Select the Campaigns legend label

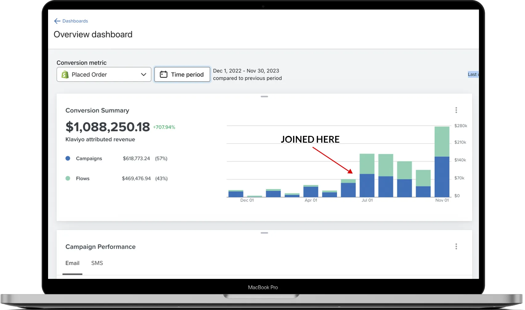89,158
